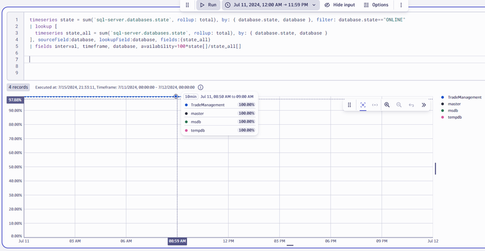
Task: Click the zoom out magnifier icon
Action: click(399, 105)
